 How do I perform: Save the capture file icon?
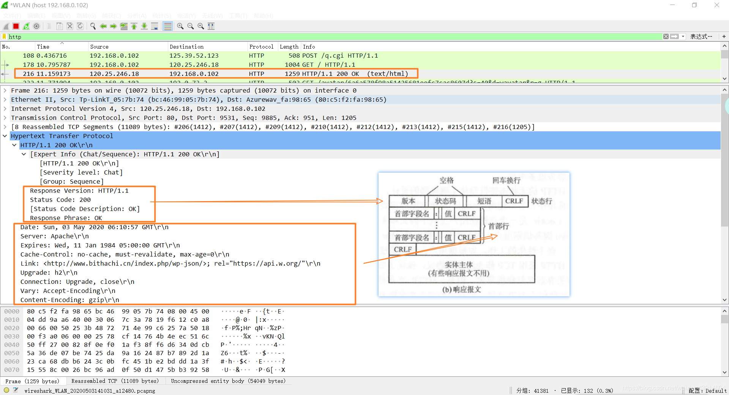coord(60,26)
